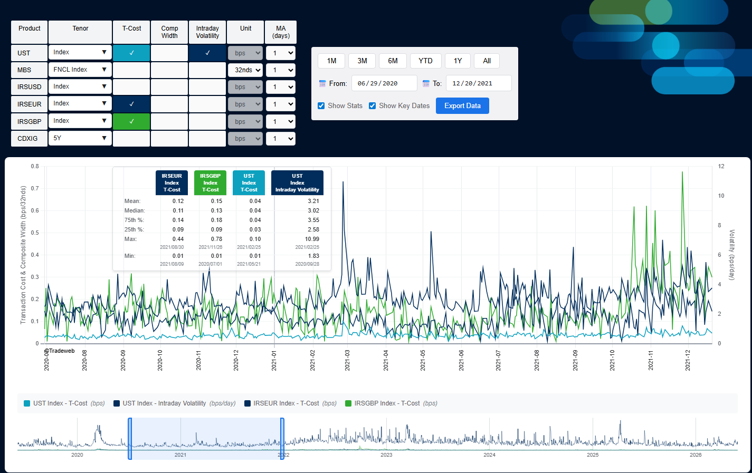Open the From date calendar icon
Image resolution: width=752 pixels, height=473 pixels.
(322, 83)
